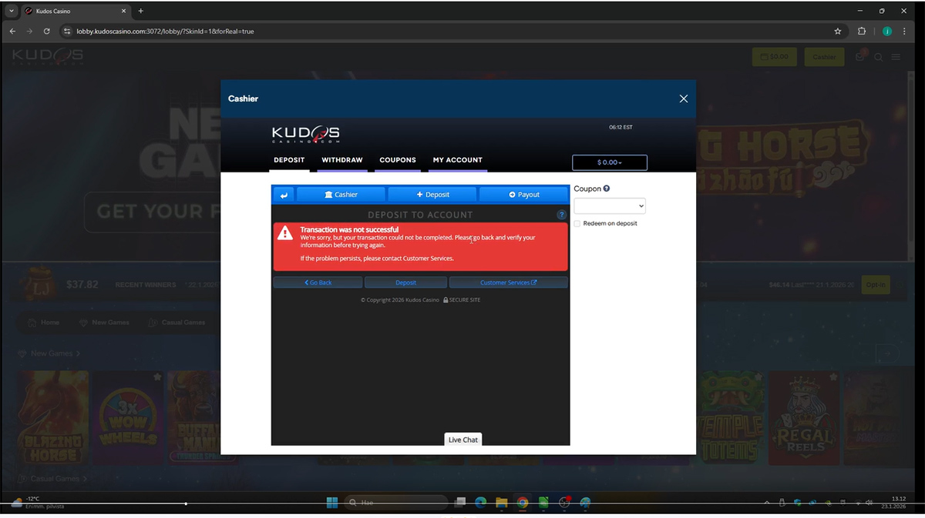Click the Go Back button
The height and width of the screenshot is (518, 925).
318,282
